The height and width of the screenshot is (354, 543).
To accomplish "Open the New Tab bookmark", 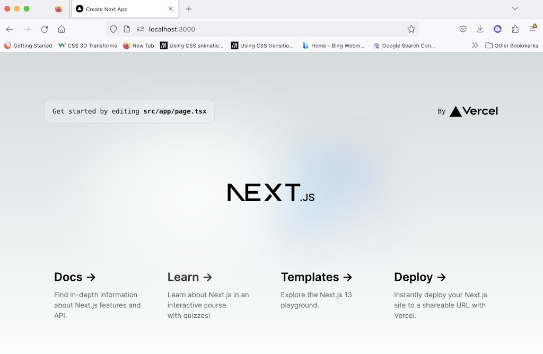I will [138, 46].
